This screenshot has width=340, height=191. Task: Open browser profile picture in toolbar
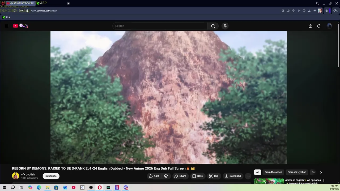tap(320, 11)
